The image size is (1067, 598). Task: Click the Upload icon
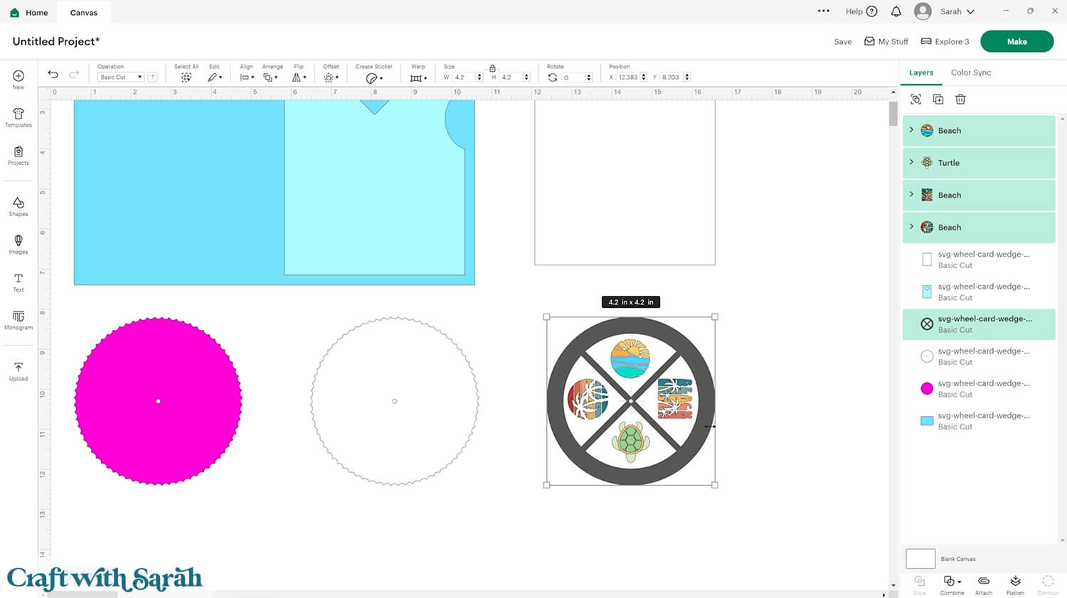pyautogui.click(x=18, y=371)
